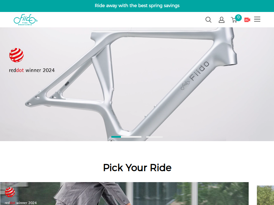
Task: Click the silver Fiido bike frame banner
Action: coord(137,84)
